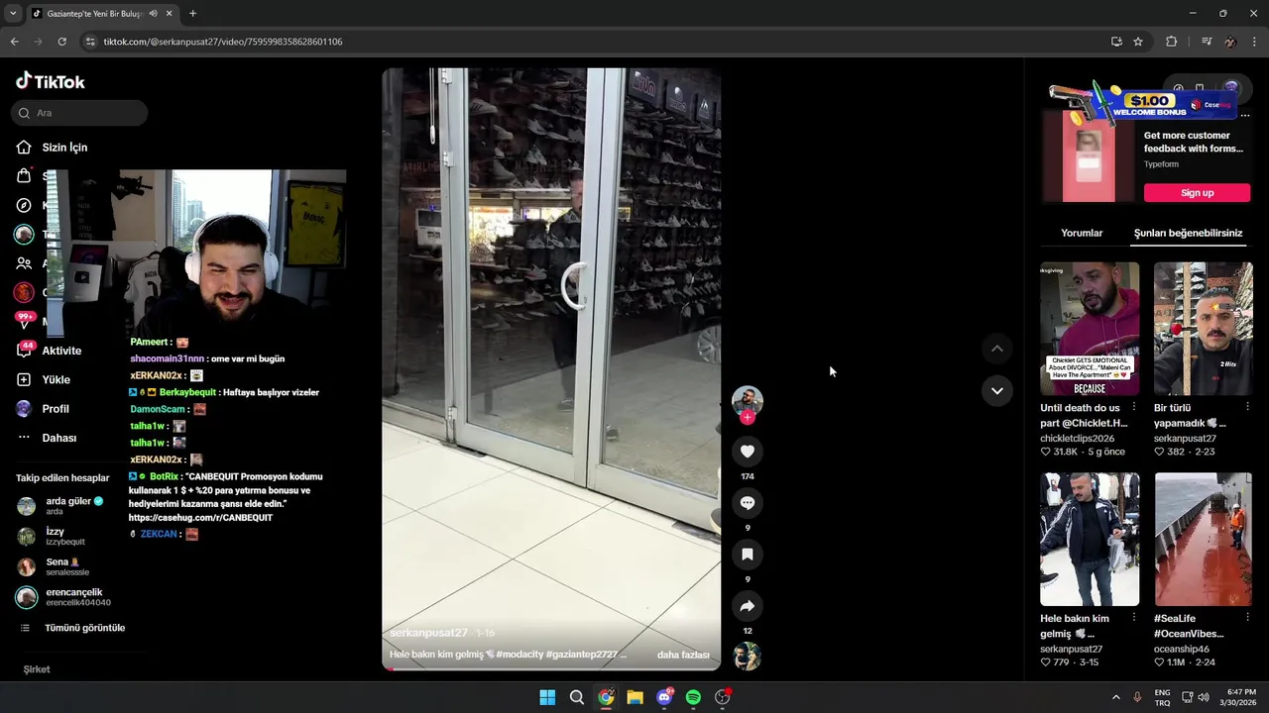Open the oceanship46 channel link

pos(1182,649)
